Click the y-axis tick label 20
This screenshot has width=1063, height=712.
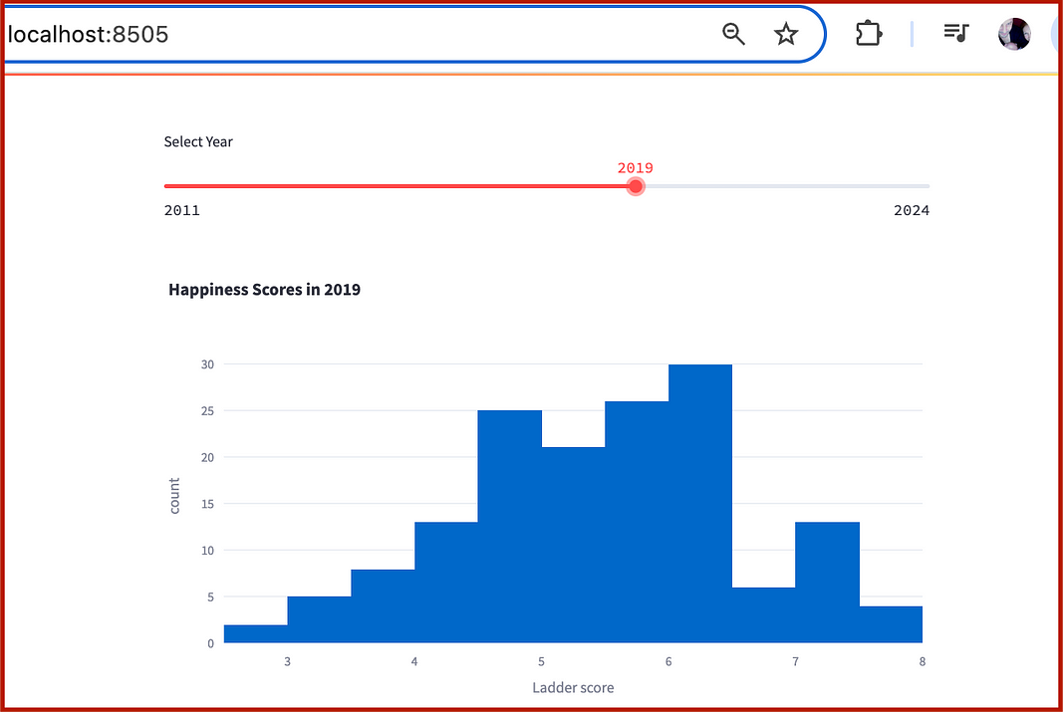pos(207,457)
